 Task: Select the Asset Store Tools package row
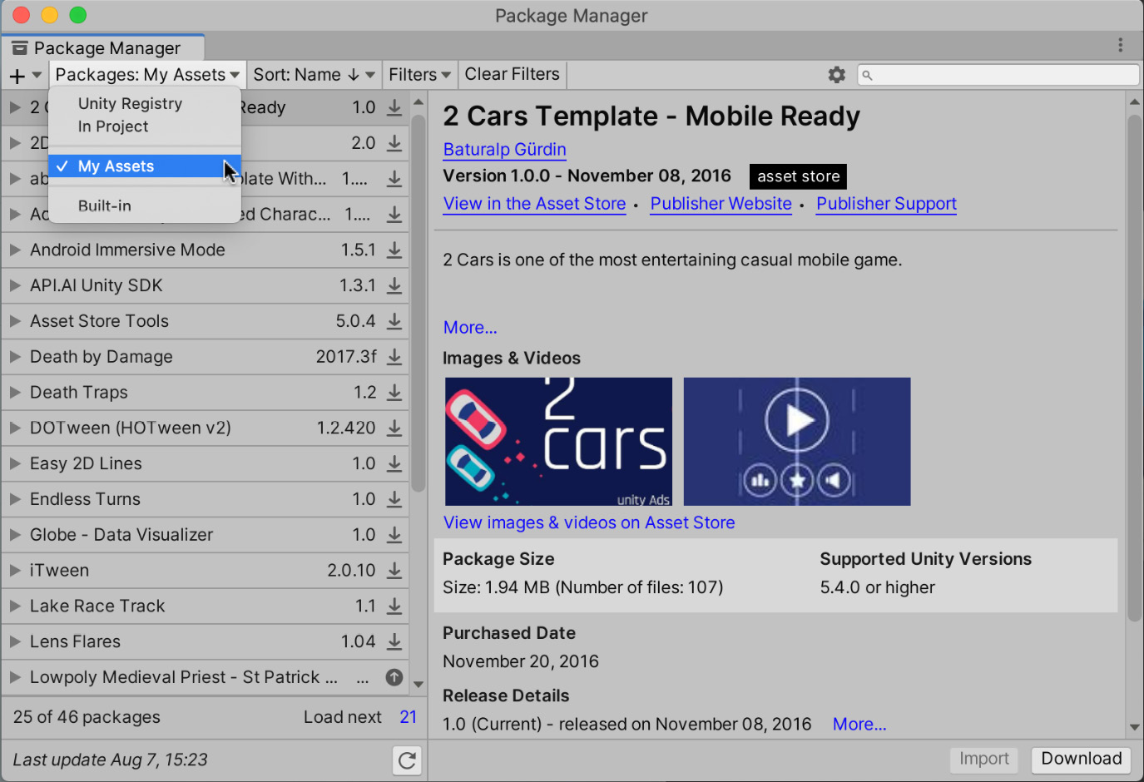[205, 321]
